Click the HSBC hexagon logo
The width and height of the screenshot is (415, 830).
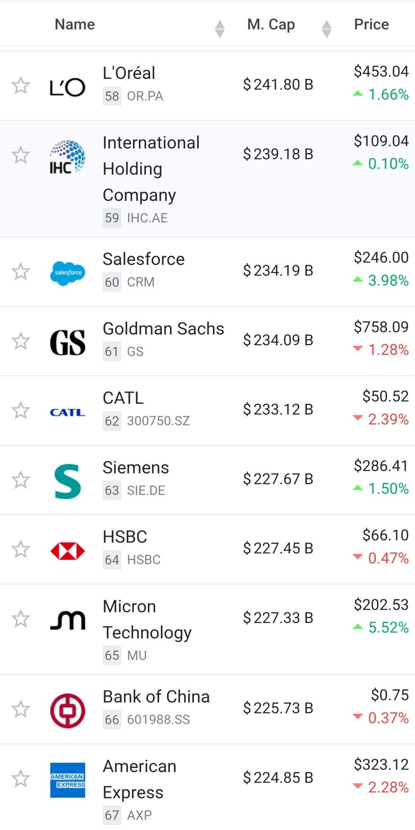68,551
